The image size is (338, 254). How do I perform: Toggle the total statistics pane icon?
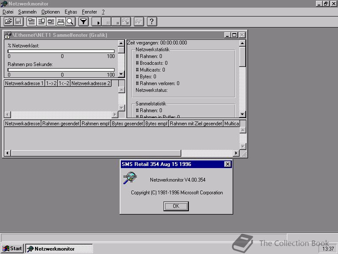point(41,22)
